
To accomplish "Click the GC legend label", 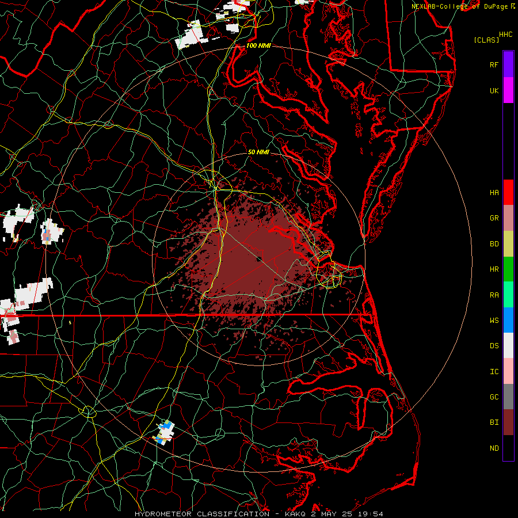I will (x=494, y=397).
